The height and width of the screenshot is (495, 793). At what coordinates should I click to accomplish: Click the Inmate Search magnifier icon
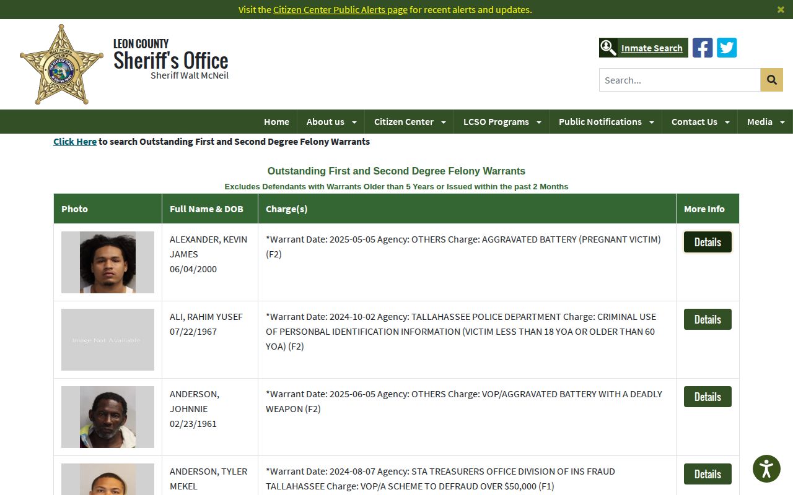pyautogui.click(x=608, y=48)
